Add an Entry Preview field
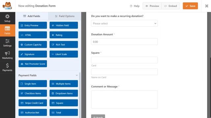Image resolution: width=211 pixels, height=118 pixels. pos(33,25)
